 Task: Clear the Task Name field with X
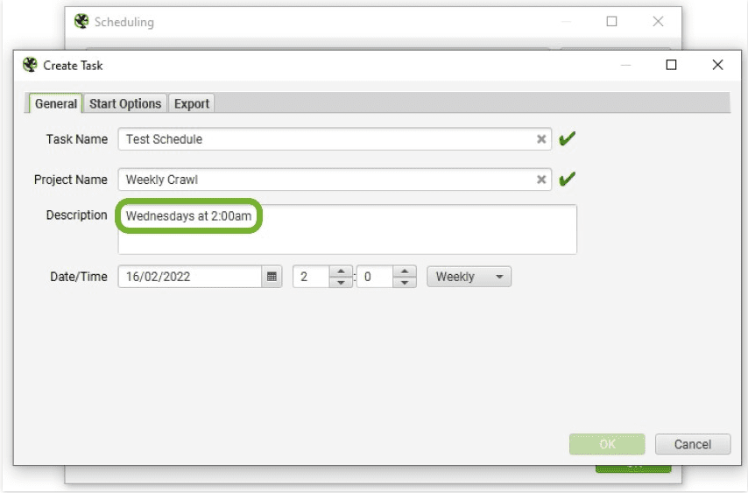click(541, 139)
